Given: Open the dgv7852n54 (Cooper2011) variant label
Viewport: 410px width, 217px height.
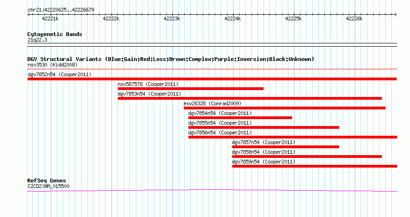Looking at the screenshot, I should pos(59,74).
